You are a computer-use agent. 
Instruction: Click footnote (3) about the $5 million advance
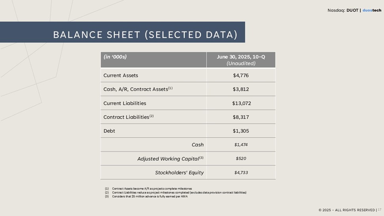(149, 197)
